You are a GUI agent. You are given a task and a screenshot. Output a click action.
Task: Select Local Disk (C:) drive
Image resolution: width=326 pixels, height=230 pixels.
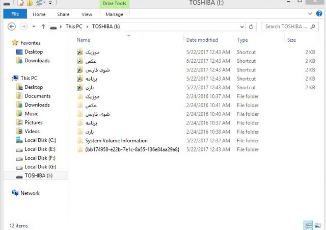click(x=40, y=140)
